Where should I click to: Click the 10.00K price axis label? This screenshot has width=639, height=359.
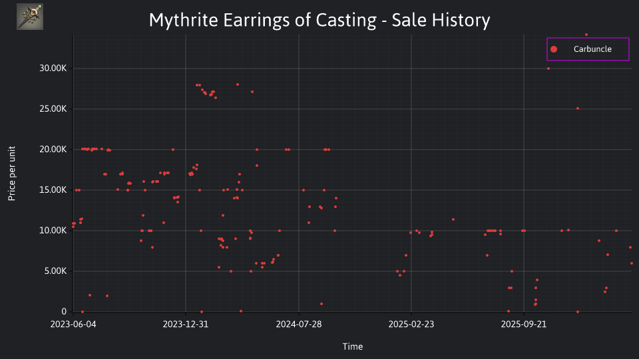point(53,231)
